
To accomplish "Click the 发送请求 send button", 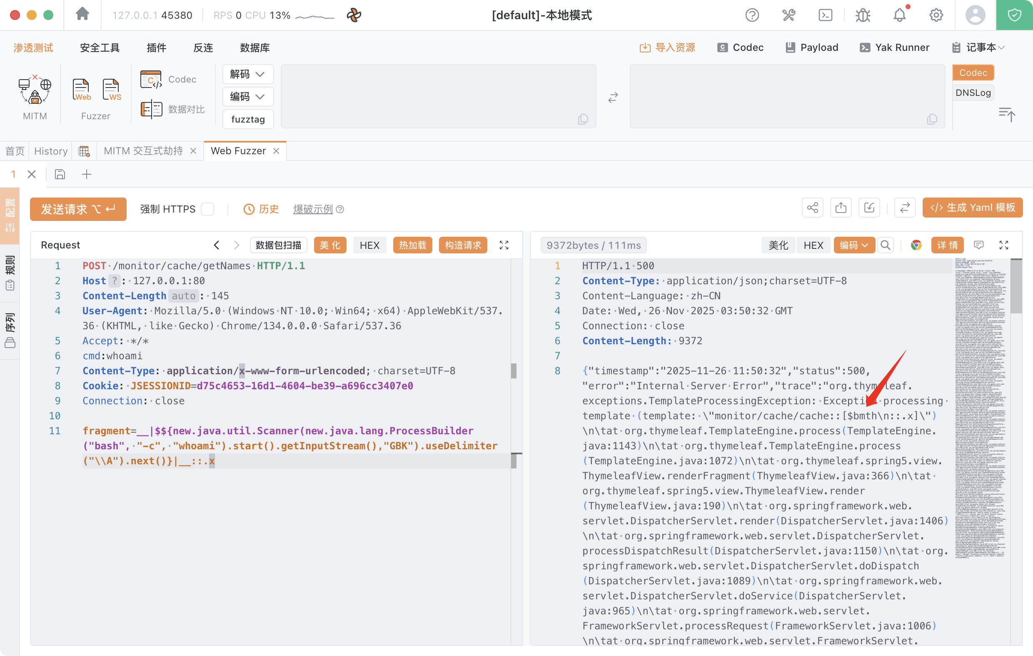I will [78, 209].
